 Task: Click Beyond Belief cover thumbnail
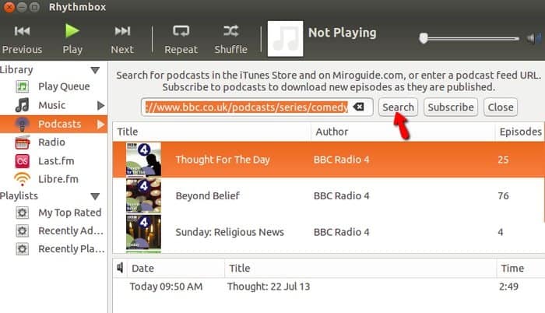[x=143, y=195]
